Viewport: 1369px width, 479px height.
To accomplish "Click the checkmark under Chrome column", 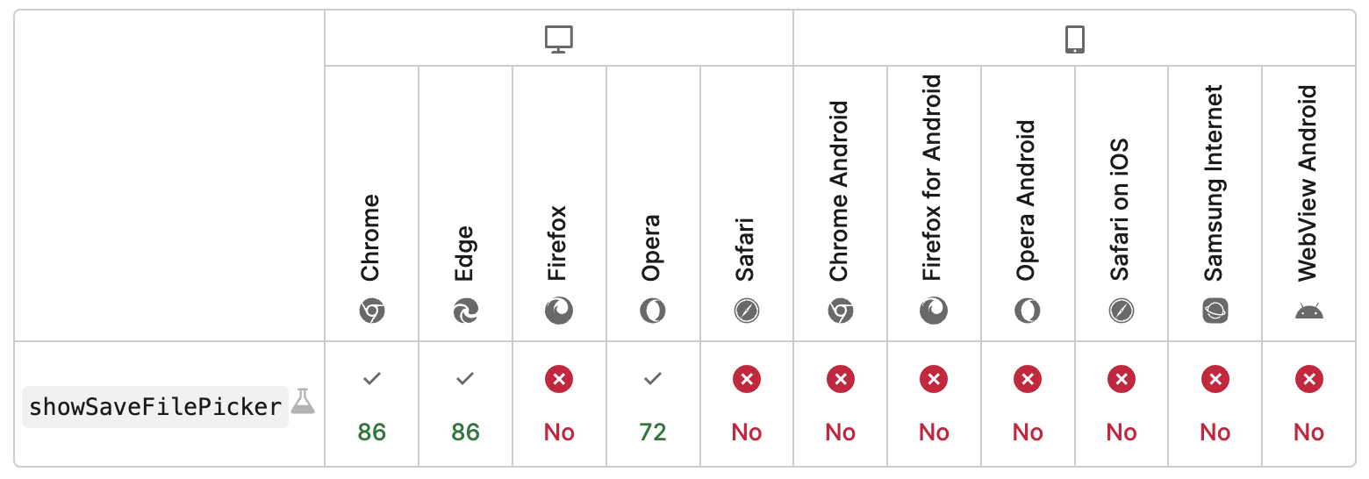I will [372, 379].
